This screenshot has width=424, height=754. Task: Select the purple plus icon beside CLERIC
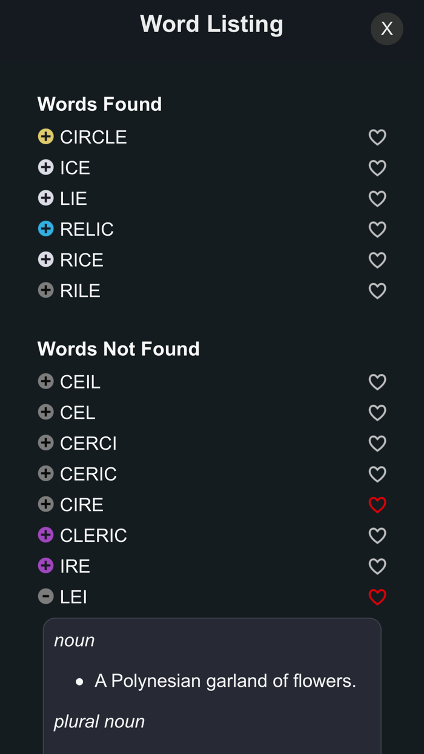click(x=45, y=535)
